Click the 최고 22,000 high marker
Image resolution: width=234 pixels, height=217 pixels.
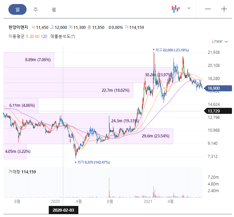pos(170,50)
